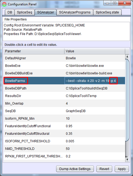Click the table's vertical scrollbar thumb
The image size is (133, 176).
tap(127, 100)
